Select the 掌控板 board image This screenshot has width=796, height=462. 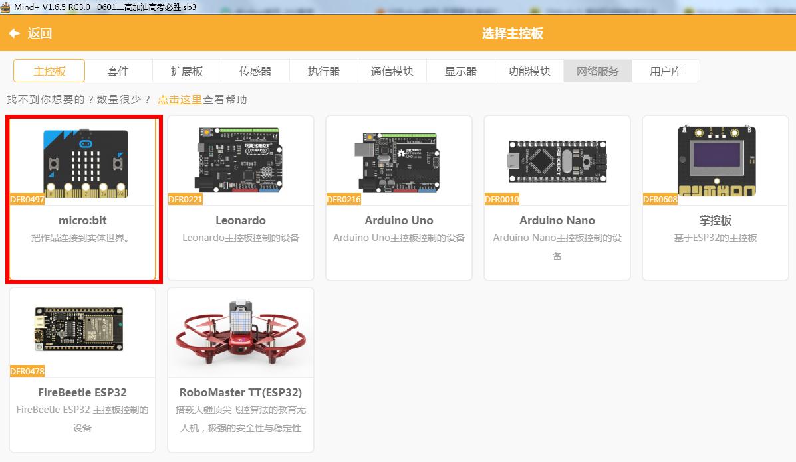click(x=716, y=161)
